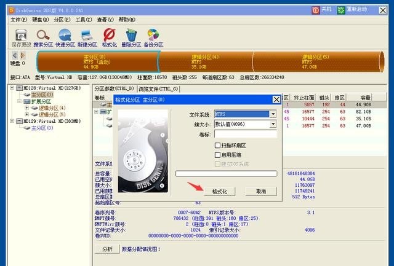Open the file system NTFS dropdown
The height and width of the screenshot is (266, 394).
pos(273,114)
